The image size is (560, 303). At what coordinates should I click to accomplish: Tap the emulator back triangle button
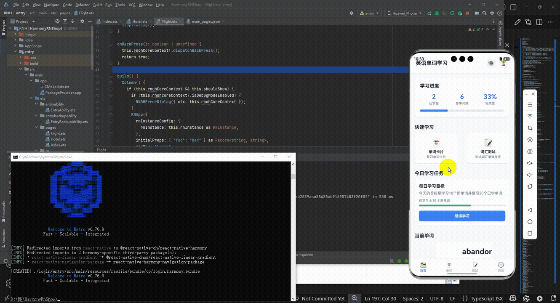coord(530,210)
